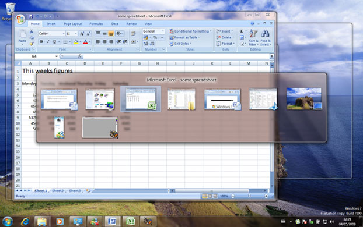The width and height of the screenshot is (363, 227).
Task: Switch to Normal view in status bar
Action: (x=205, y=196)
